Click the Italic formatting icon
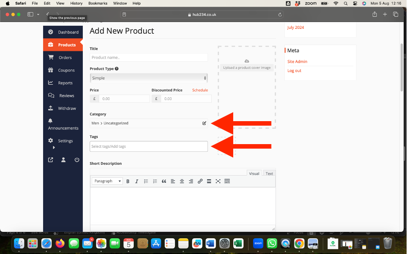407x254 pixels. pos(137,181)
